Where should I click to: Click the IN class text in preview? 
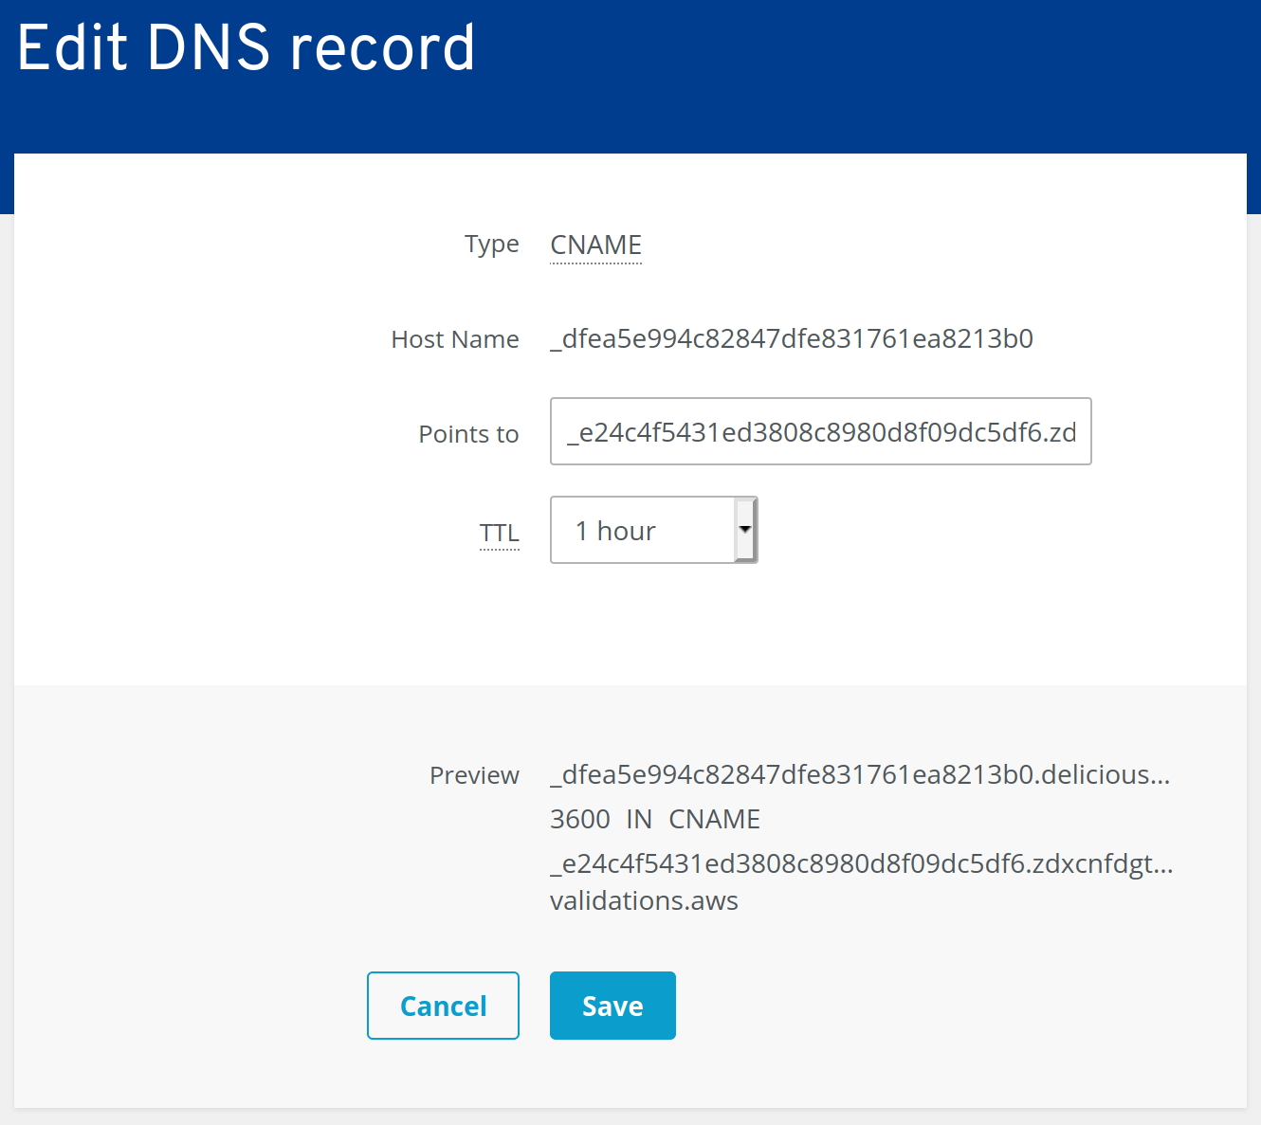pyautogui.click(x=639, y=819)
